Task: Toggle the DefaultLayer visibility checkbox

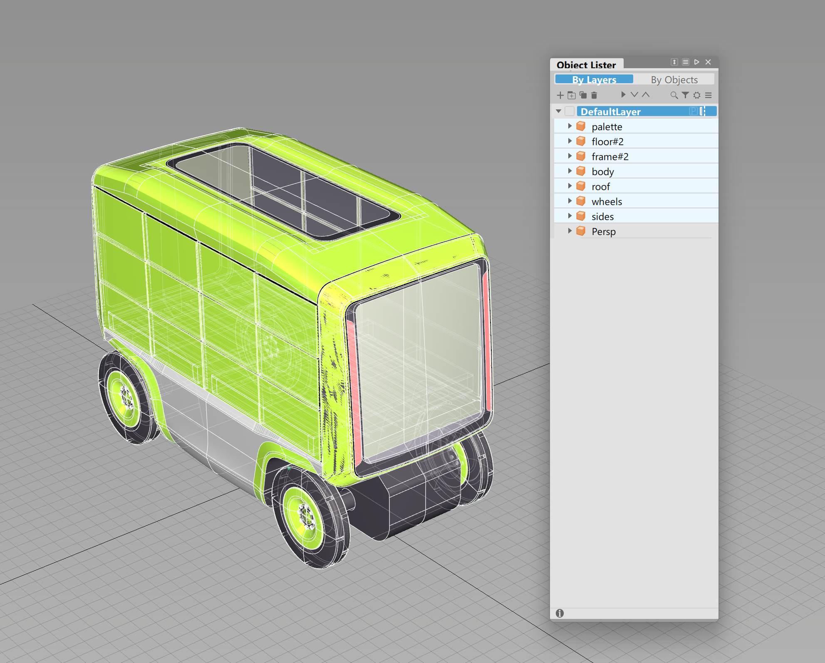Action: pos(570,111)
